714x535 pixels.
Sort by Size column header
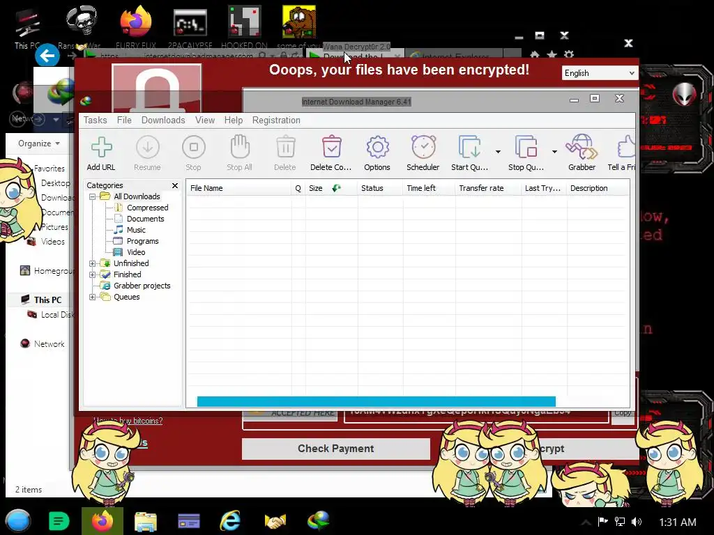click(x=331, y=188)
